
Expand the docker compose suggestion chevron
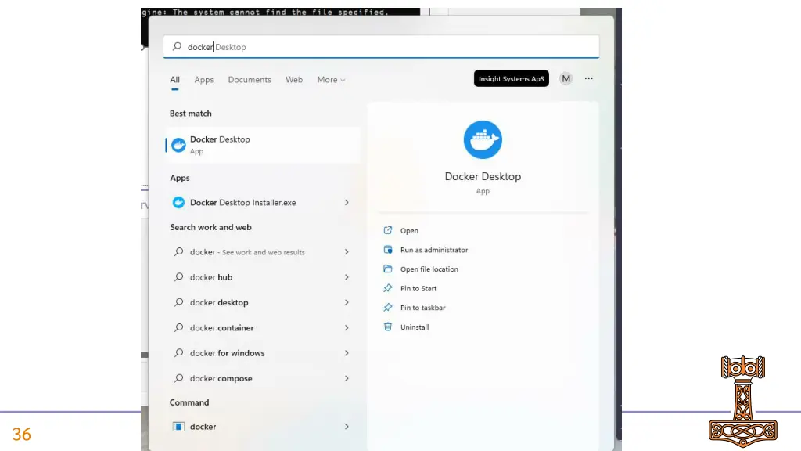347,378
